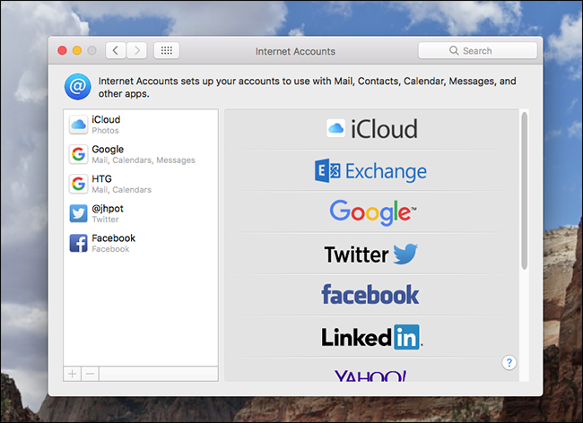Choose Google as account type
The width and height of the screenshot is (583, 423).
click(x=372, y=212)
